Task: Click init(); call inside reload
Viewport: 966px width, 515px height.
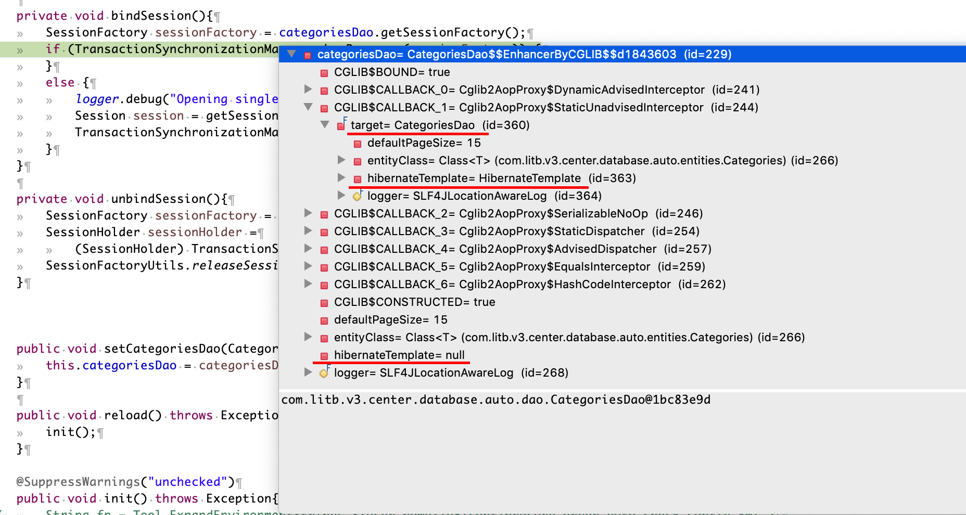Action: tap(71, 432)
